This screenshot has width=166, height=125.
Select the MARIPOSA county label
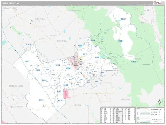click(x=75, y=10)
